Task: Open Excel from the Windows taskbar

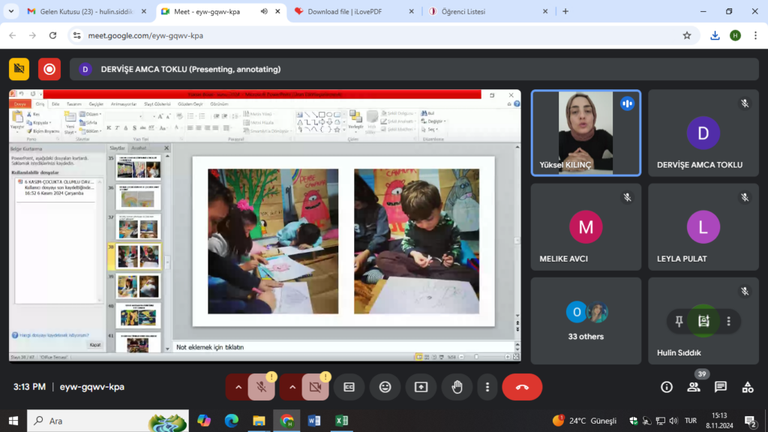Action: [341, 421]
